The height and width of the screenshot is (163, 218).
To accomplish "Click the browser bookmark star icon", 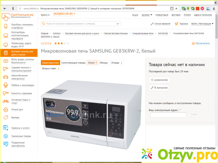I will 176,9.
